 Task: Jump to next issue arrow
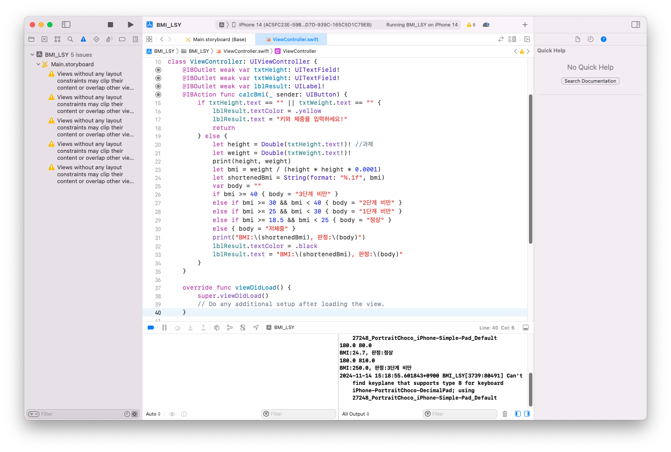click(528, 51)
